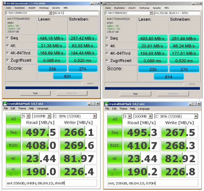Click the left CrystalDiskMark 040H title icon
The width and height of the screenshot is (204, 191).
click(x=5, y=104)
